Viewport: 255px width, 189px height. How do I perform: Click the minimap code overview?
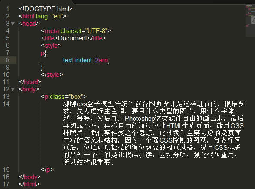click(x=250, y=21)
